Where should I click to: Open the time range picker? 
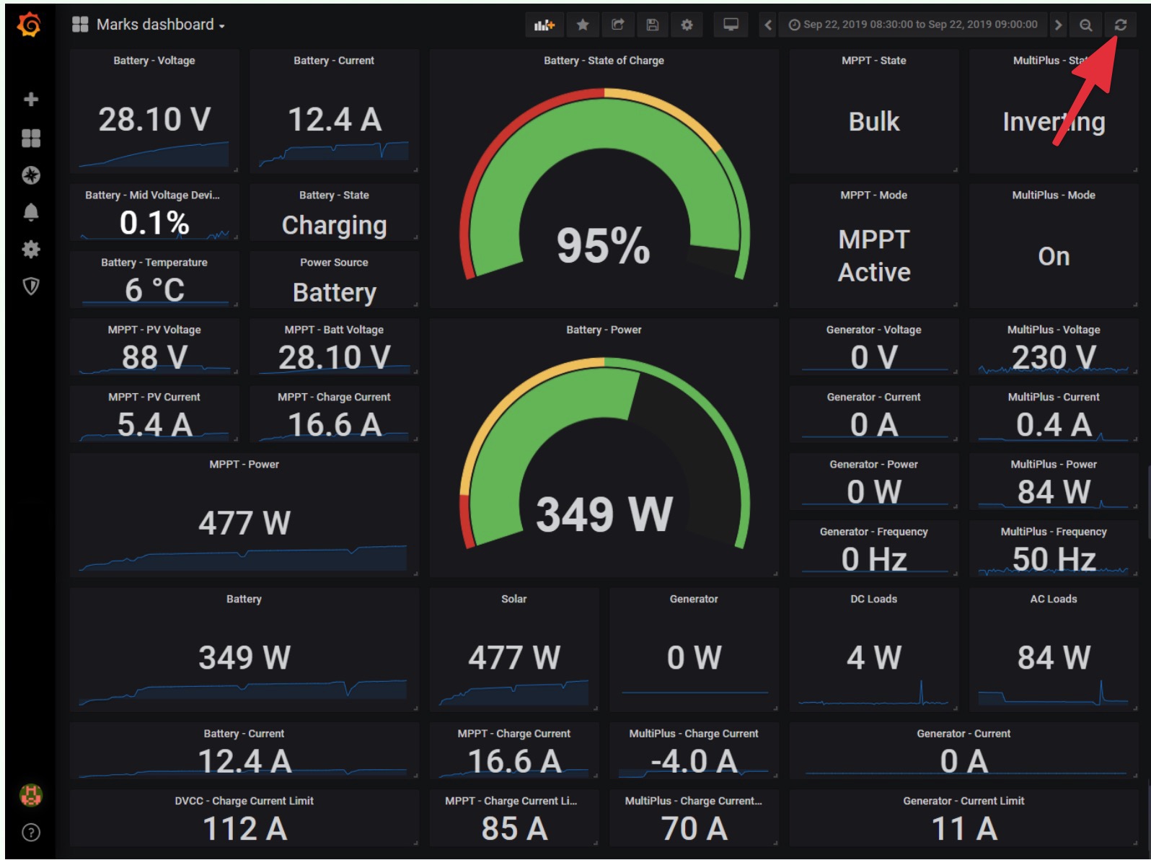pos(913,25)
